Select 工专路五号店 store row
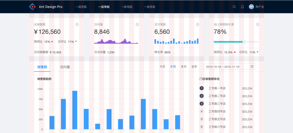The height and width of the screenshot is (133, 293). tap(226, 119)
